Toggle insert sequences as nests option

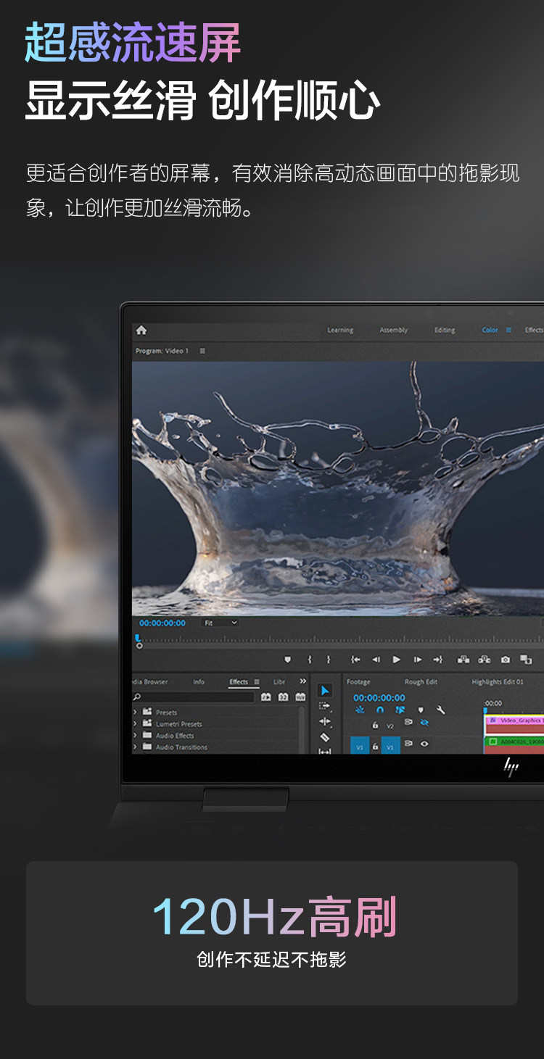(360, 710)
